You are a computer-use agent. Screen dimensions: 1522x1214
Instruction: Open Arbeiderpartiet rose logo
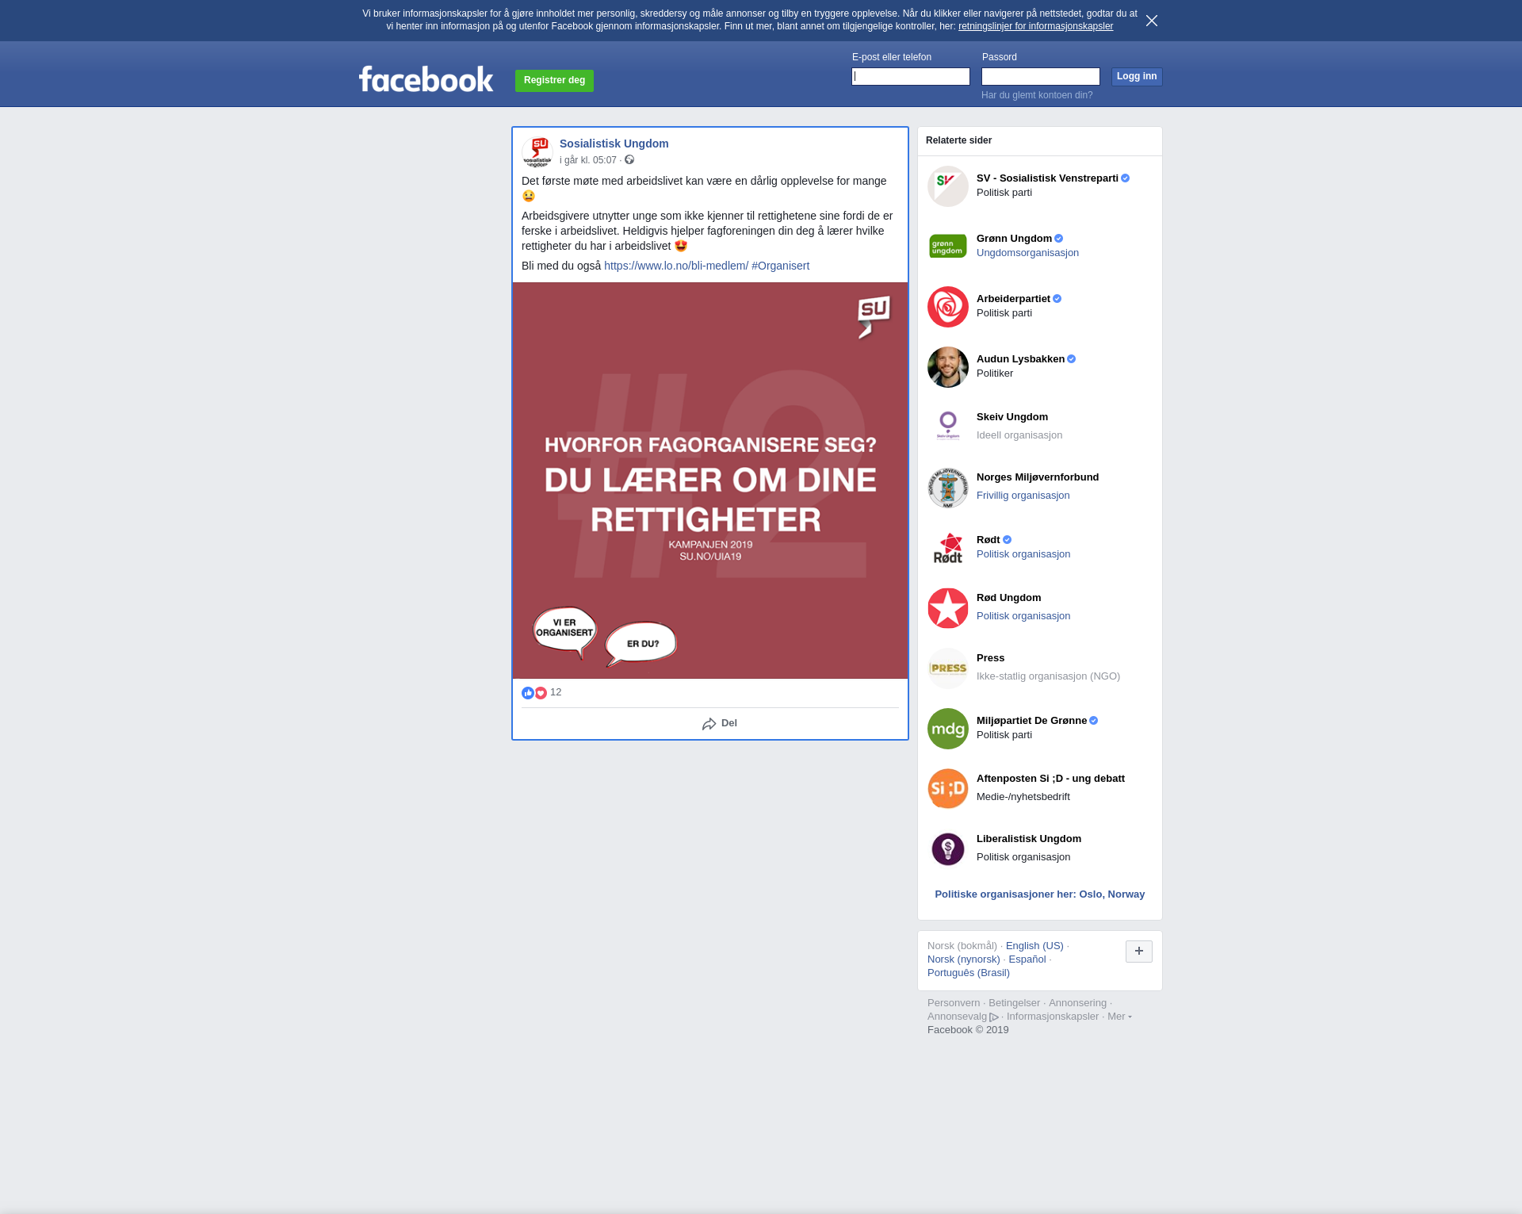[x=948, y=307]
